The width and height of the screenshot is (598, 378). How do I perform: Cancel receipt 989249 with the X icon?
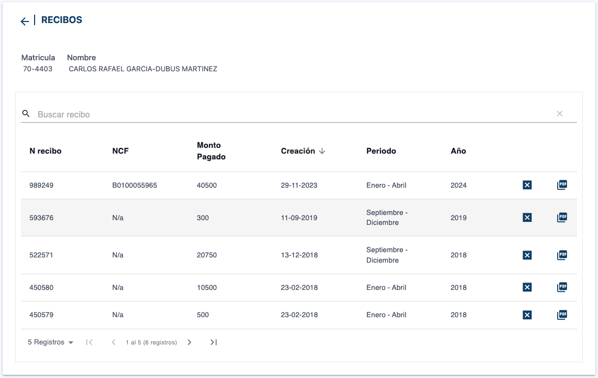[527, 185]
